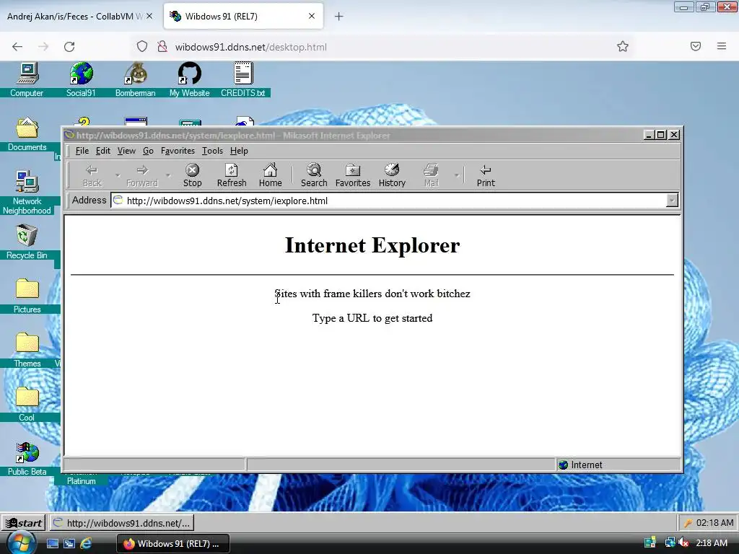
Task: Click Firefox reload page icon
Action: pyautogui.click(x=69, y=47)
